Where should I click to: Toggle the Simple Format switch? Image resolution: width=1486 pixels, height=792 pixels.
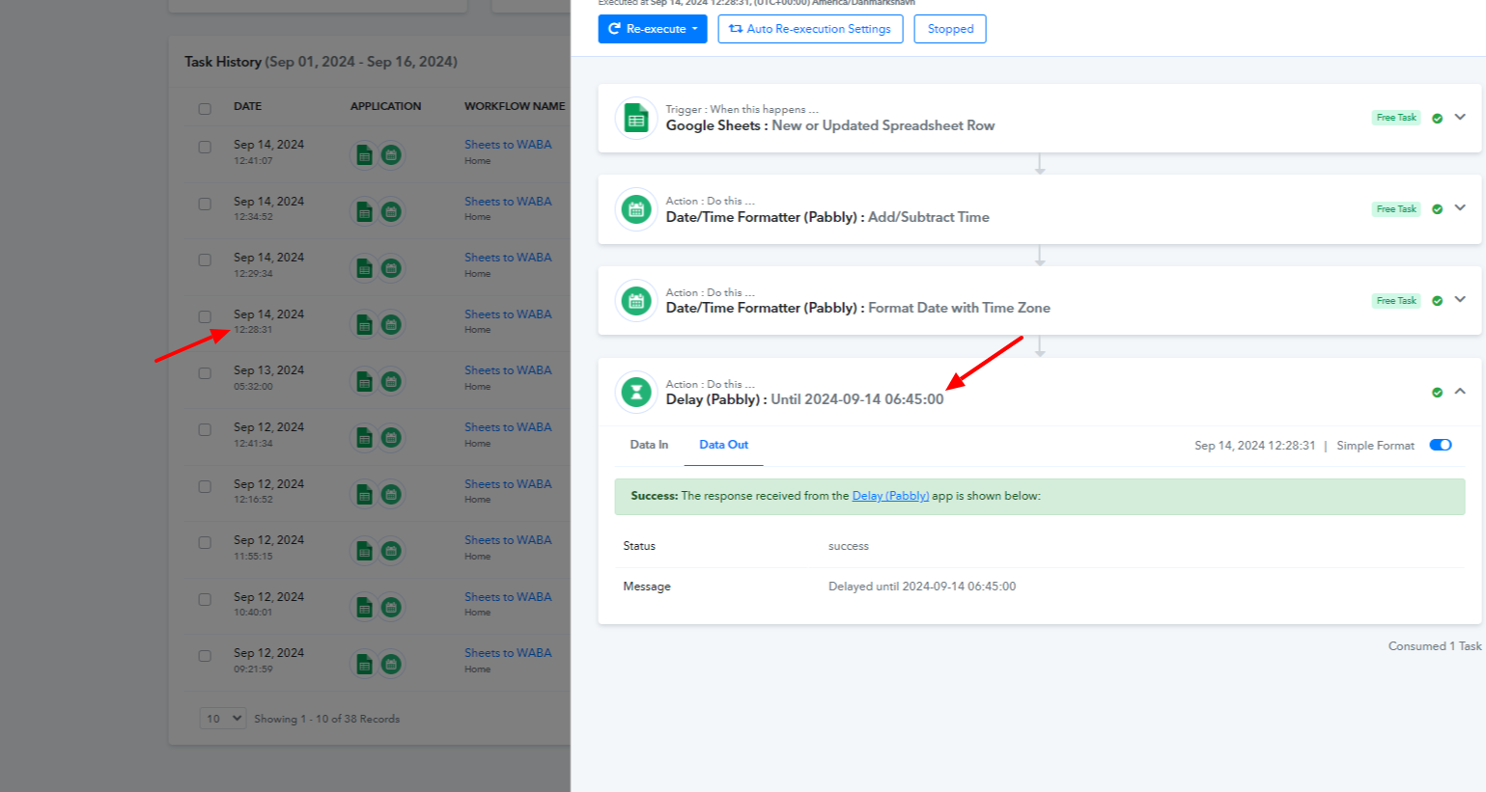click(x=1441, y=445)
